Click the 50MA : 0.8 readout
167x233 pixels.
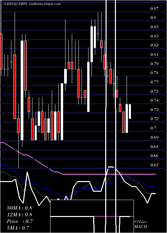[x=19, y=208]
